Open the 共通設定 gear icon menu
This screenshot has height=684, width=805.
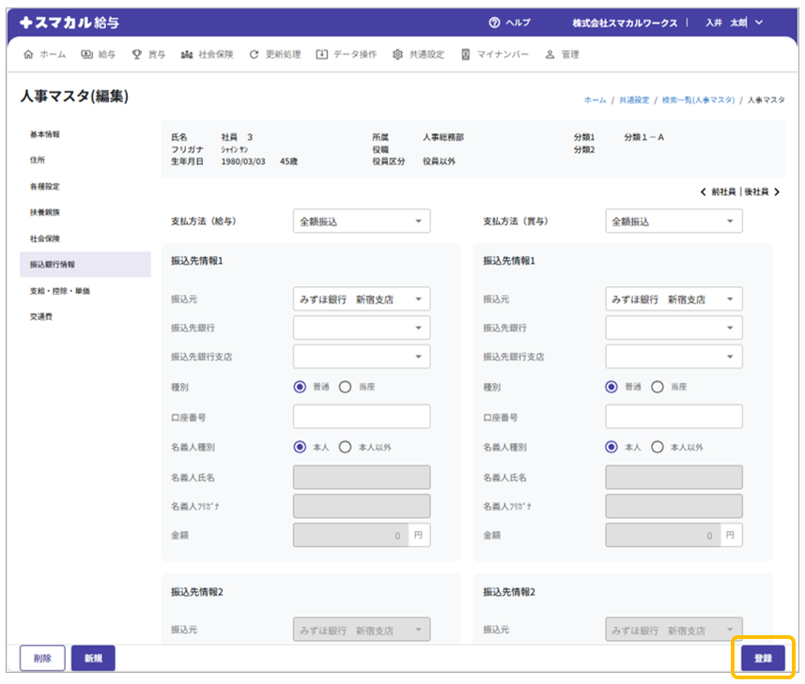click(x=397, y=54)
